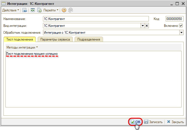
Task: Click the find-in-list toolbar icon
Action: click(25, 10)
